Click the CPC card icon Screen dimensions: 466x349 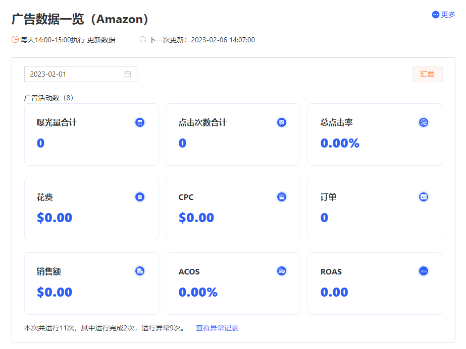pyautogui.click(x=281, y=197)
